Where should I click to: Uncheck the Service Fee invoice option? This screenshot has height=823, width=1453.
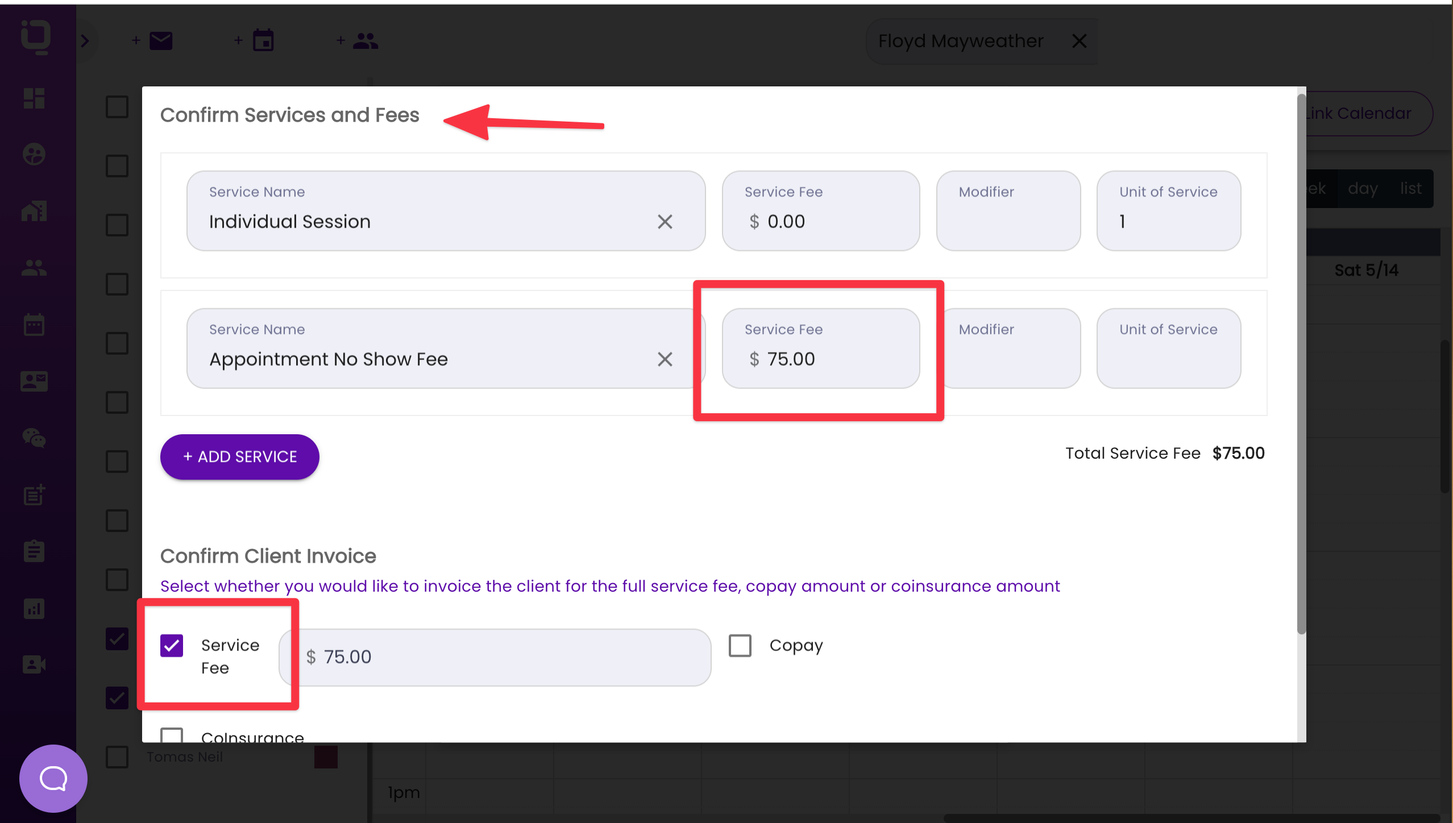coord(171,645)
